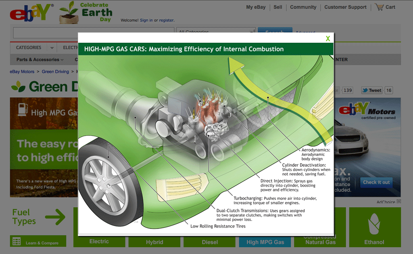Open the Parts & Accessories menu
Screen dimensions: 413x254
coord(40,60)
